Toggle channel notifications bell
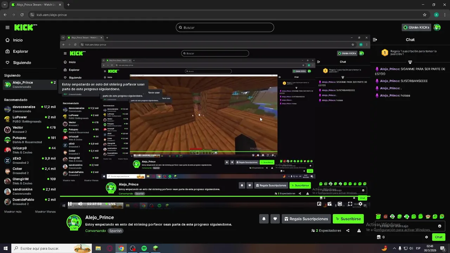The height and width of the screenshot is (253, 450). [264, 219]
